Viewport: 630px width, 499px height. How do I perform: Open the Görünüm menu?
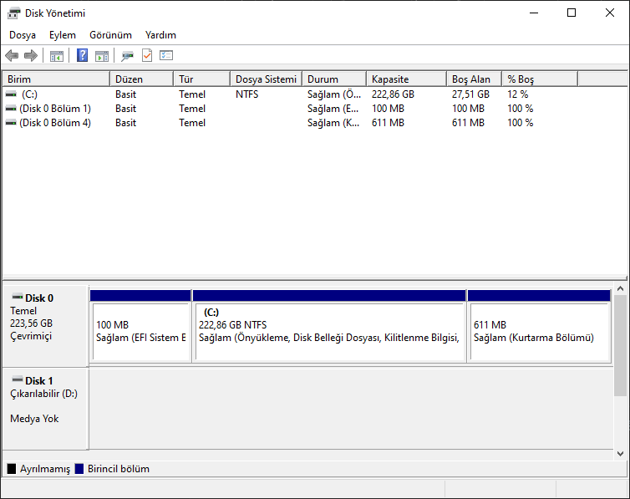(110, 35)
